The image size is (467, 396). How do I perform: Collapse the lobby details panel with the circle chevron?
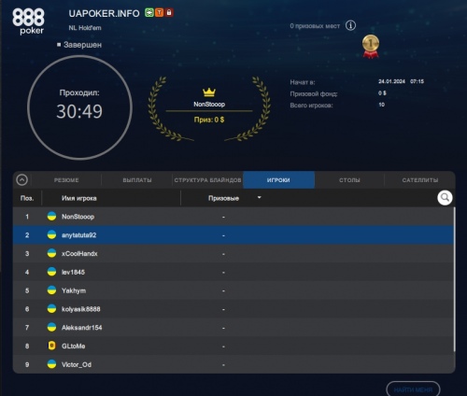point(22,180)
